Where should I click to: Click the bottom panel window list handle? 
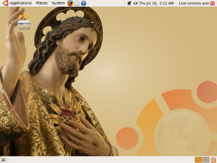(8, 160)
